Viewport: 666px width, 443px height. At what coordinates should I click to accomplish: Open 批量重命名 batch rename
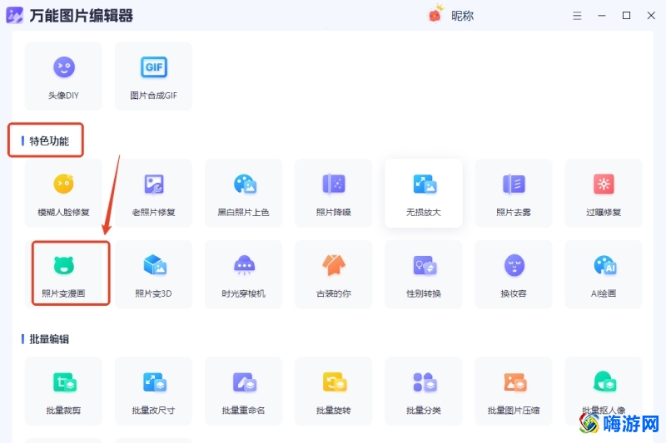243,391
